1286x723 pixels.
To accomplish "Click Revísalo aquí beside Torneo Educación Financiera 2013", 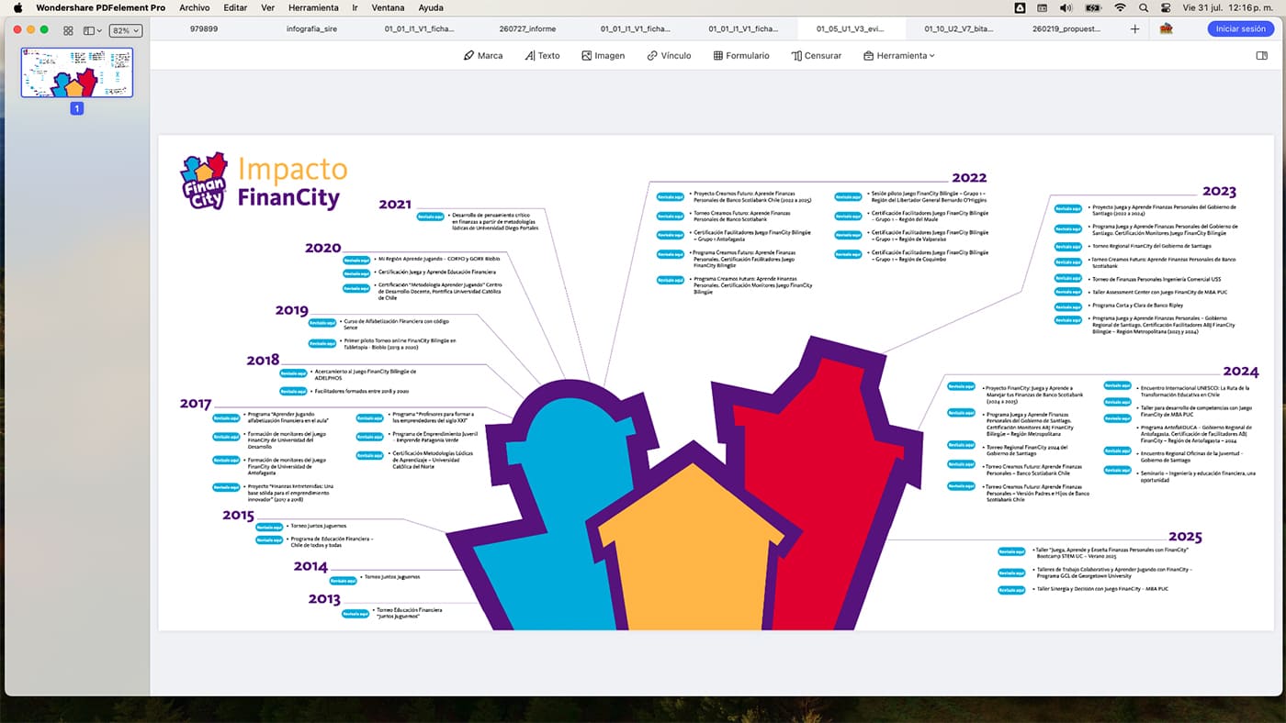I will [x=355, y=613].
